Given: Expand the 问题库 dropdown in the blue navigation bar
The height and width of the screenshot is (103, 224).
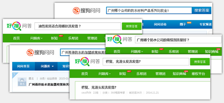Looking at the screenshot, I should click(x=47, y=66).
